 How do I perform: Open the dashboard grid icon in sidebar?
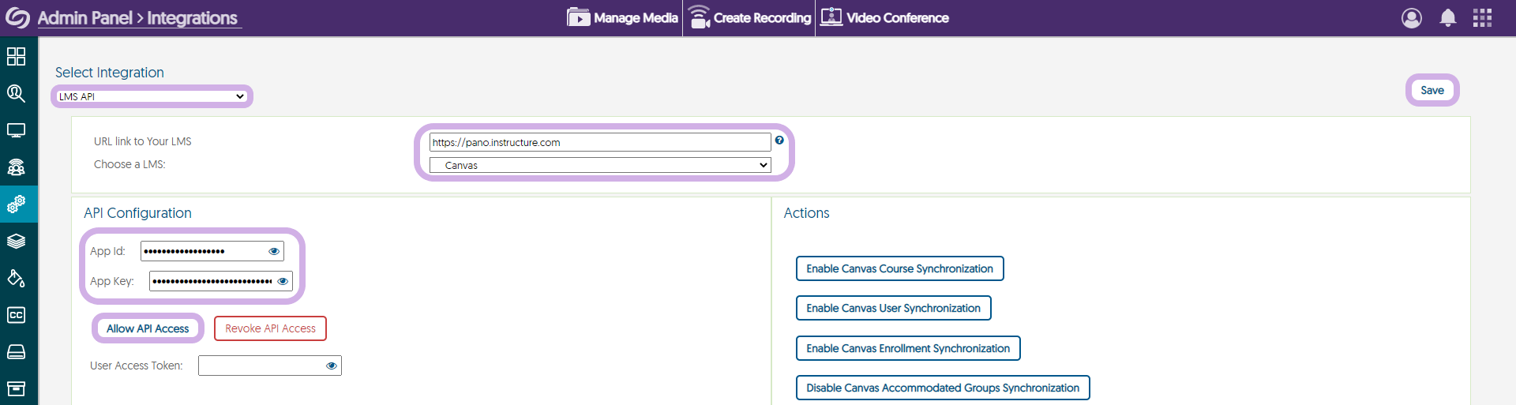[x=16, y=56]
